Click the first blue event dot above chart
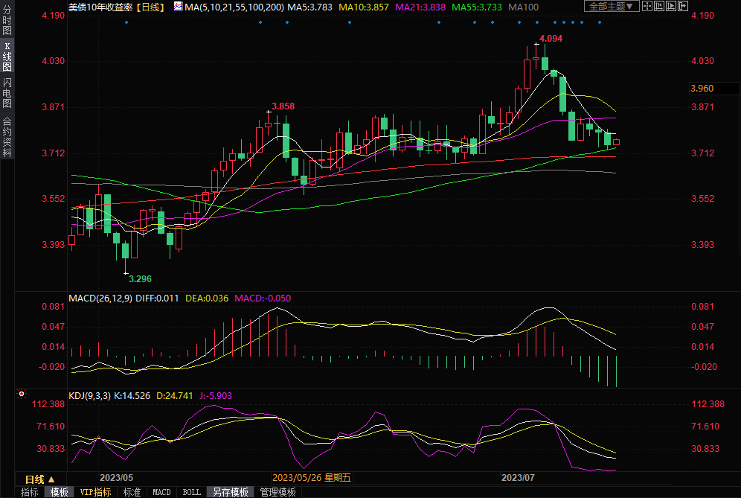Viewport: 741px width, 498px height. click(126, 22)
